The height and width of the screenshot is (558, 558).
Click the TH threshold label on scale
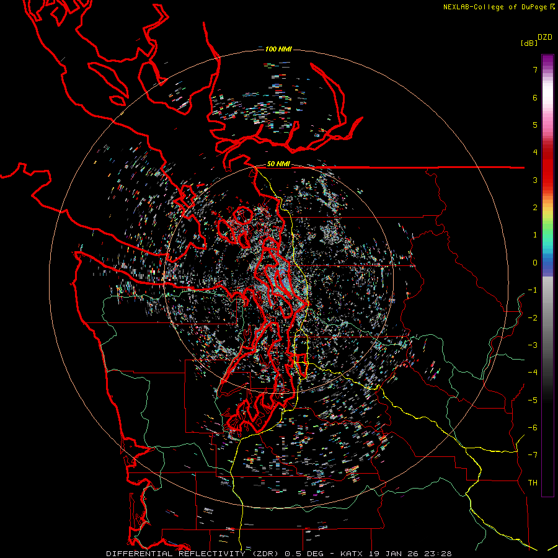(533, 483)
